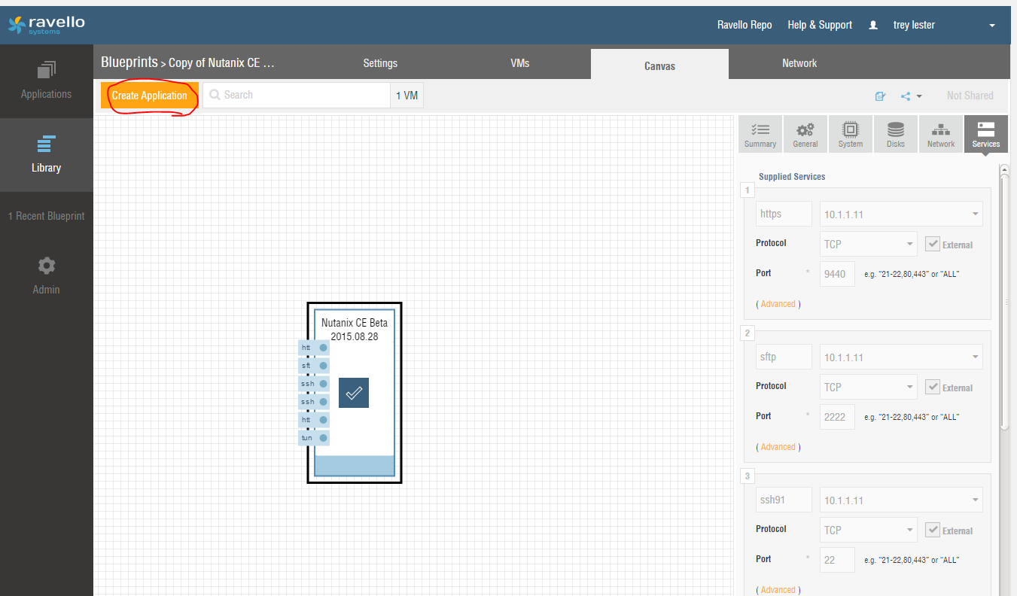
Task: Open the Summary panel
Action: (x=760, y=134)
